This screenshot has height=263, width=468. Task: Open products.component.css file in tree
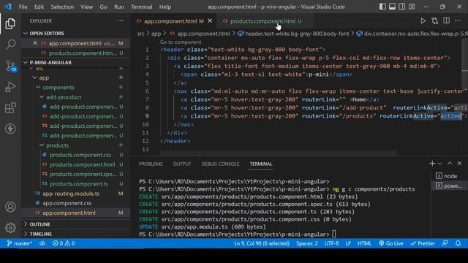pos(76,155)
